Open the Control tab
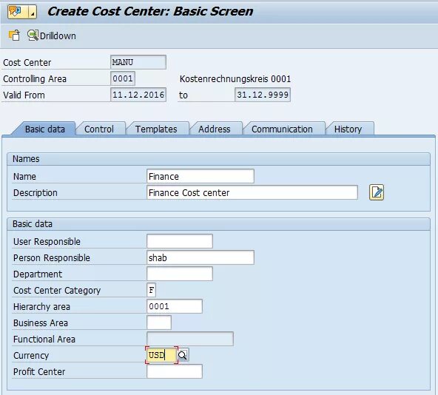Screen dimensions: 438x395 (x=99, y=129)
